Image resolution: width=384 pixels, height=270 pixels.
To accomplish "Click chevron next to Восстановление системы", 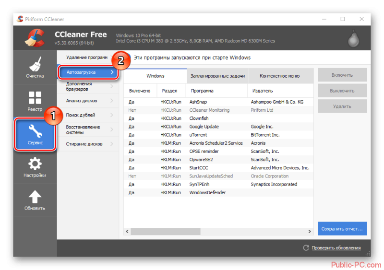I will click(x=112, y=129).
